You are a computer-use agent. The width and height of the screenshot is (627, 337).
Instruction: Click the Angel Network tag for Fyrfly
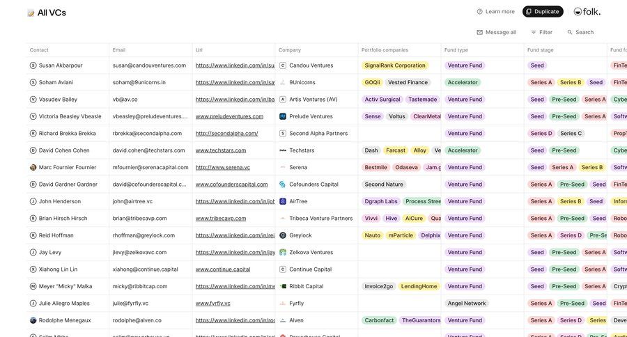click(467, 304)
